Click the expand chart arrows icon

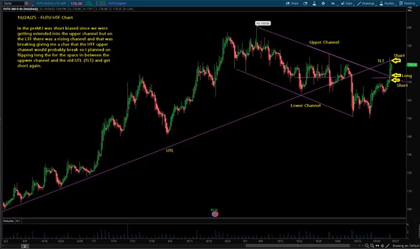pyautogui.click(x=409, y=9)
